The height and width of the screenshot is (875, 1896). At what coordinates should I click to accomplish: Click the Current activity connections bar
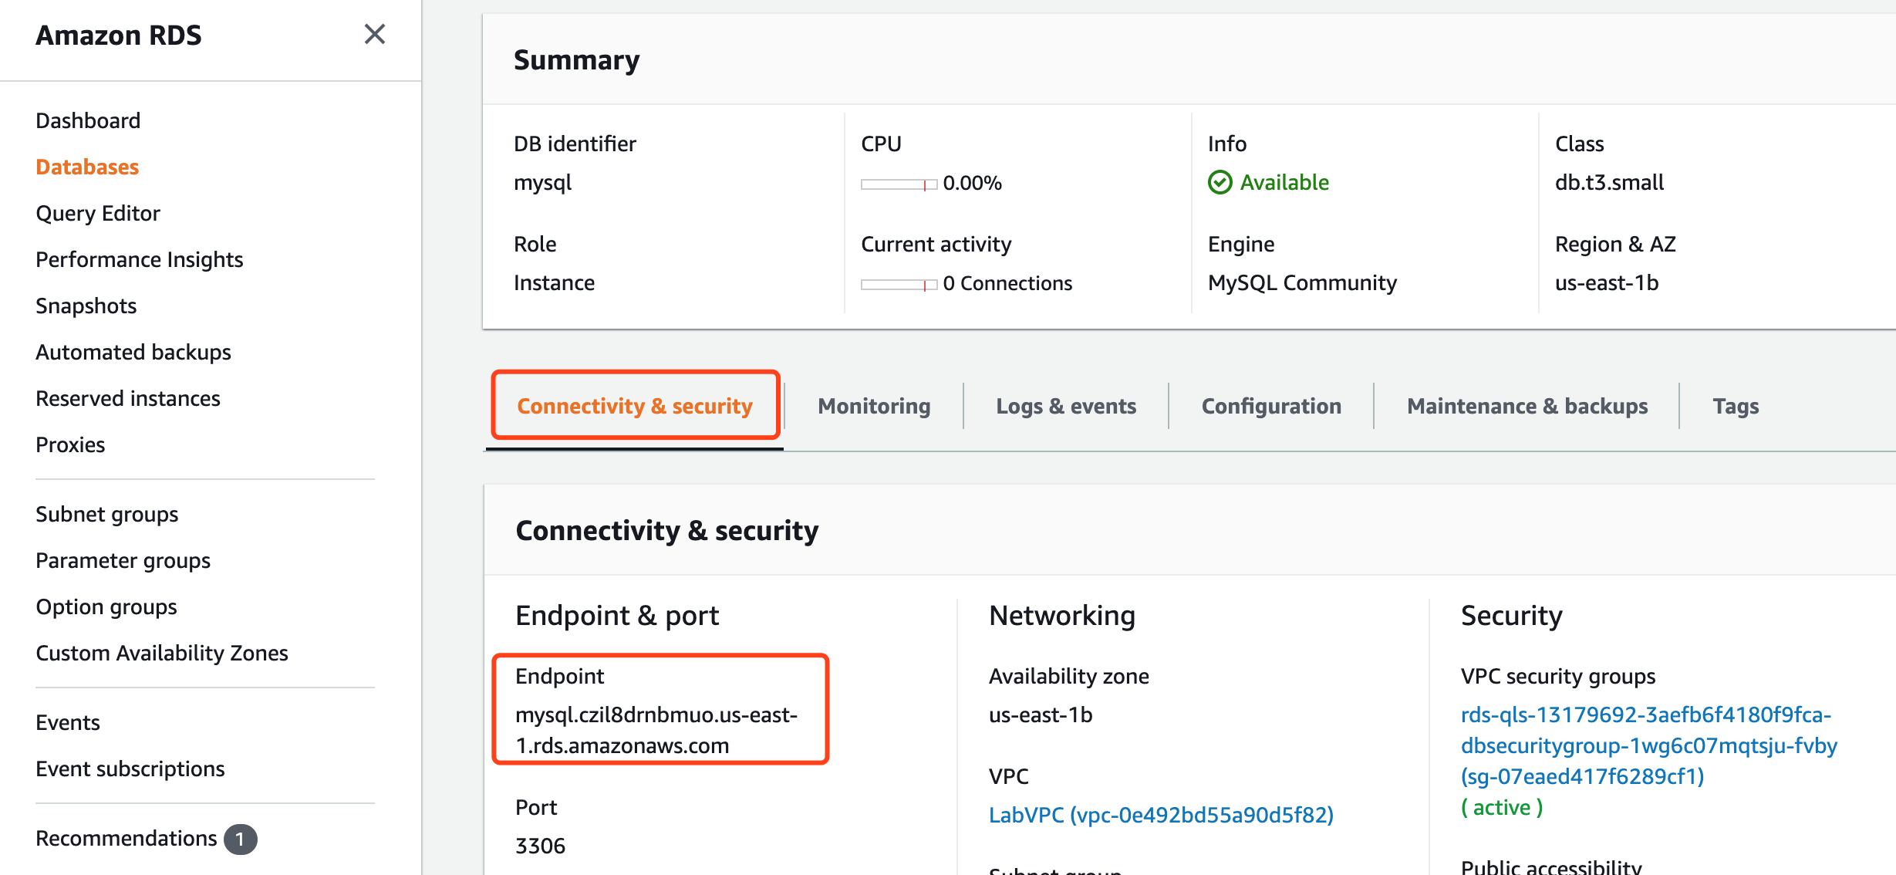[899, 285]
